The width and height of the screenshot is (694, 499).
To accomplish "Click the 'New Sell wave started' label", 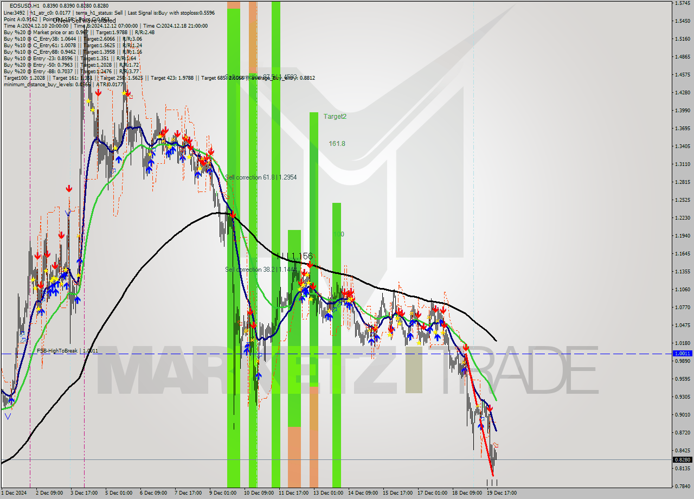I will click(x=85, y=21).
